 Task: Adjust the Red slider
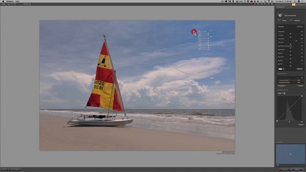[x=290, y=55]
